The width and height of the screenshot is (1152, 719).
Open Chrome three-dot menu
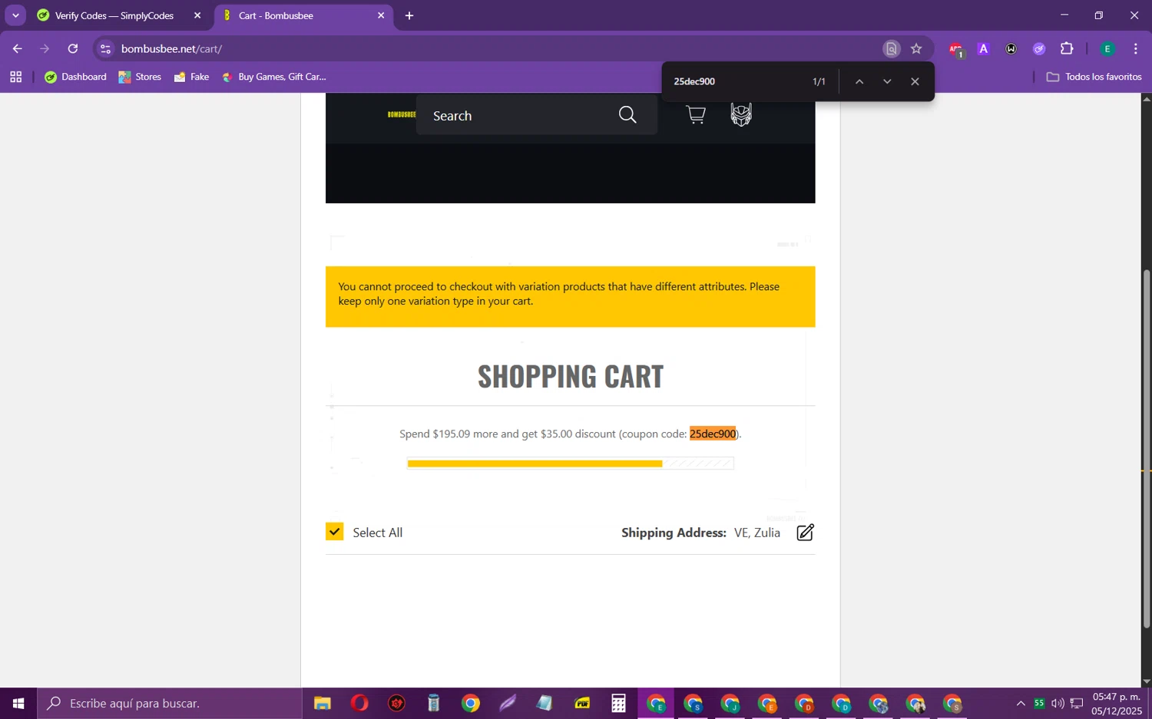click(1135, 48)
